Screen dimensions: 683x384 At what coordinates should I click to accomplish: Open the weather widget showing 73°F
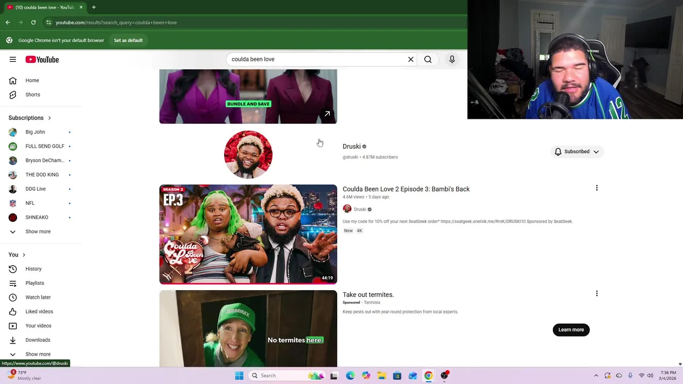(x=24, y=375)
